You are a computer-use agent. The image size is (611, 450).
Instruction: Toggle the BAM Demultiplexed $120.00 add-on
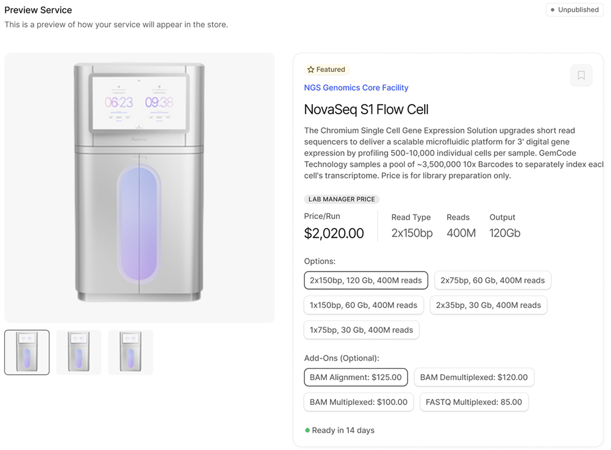474,378
